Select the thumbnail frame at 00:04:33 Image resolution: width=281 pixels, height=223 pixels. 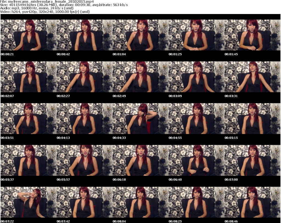tap(140, 119)
